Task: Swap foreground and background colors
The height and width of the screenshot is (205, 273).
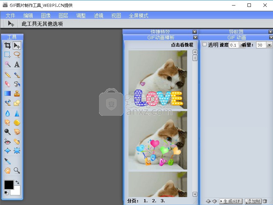Action: [17, 182]
